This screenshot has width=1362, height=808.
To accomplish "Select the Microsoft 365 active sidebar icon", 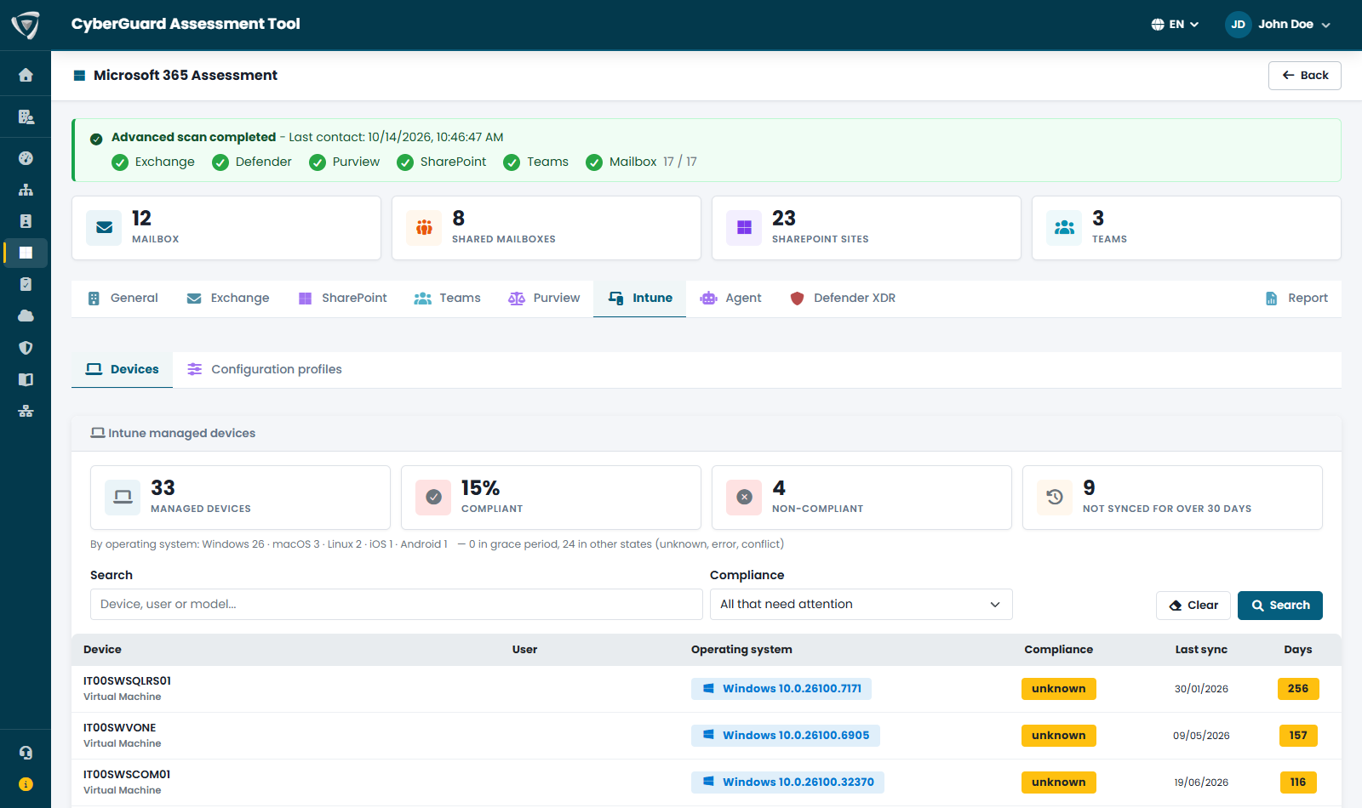I will click(26, 253).
